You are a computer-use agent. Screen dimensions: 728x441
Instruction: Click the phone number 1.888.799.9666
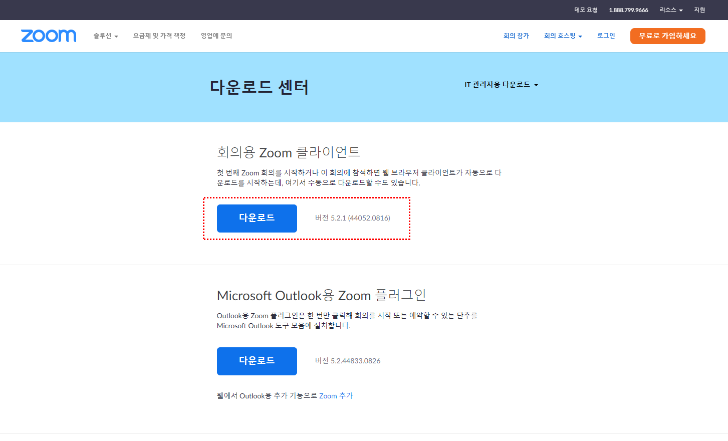pyautogui.click(x=628, y=10)
